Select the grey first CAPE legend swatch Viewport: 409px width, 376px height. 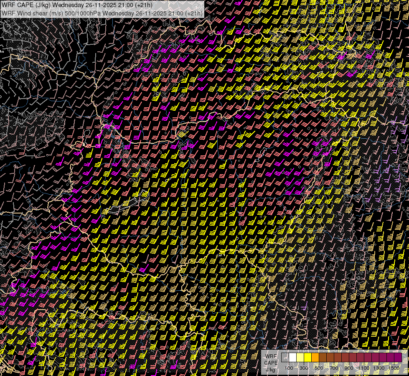285,357
